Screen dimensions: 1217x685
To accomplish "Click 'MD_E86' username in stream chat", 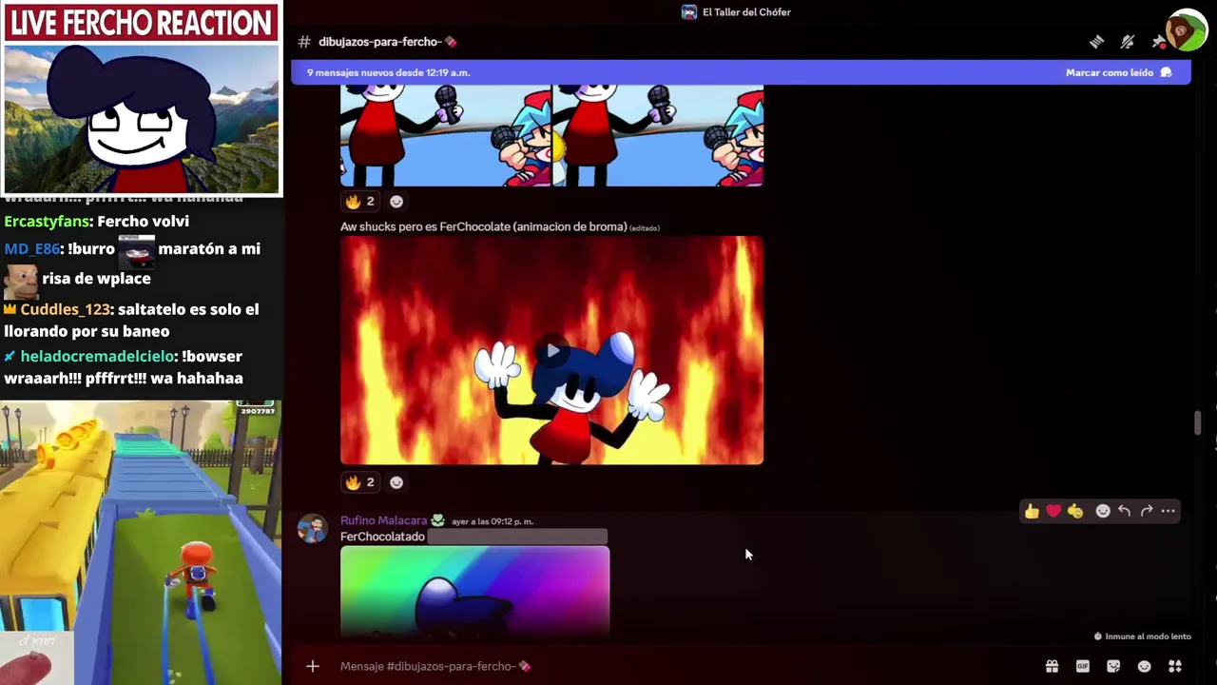I will tap(31, 249).
